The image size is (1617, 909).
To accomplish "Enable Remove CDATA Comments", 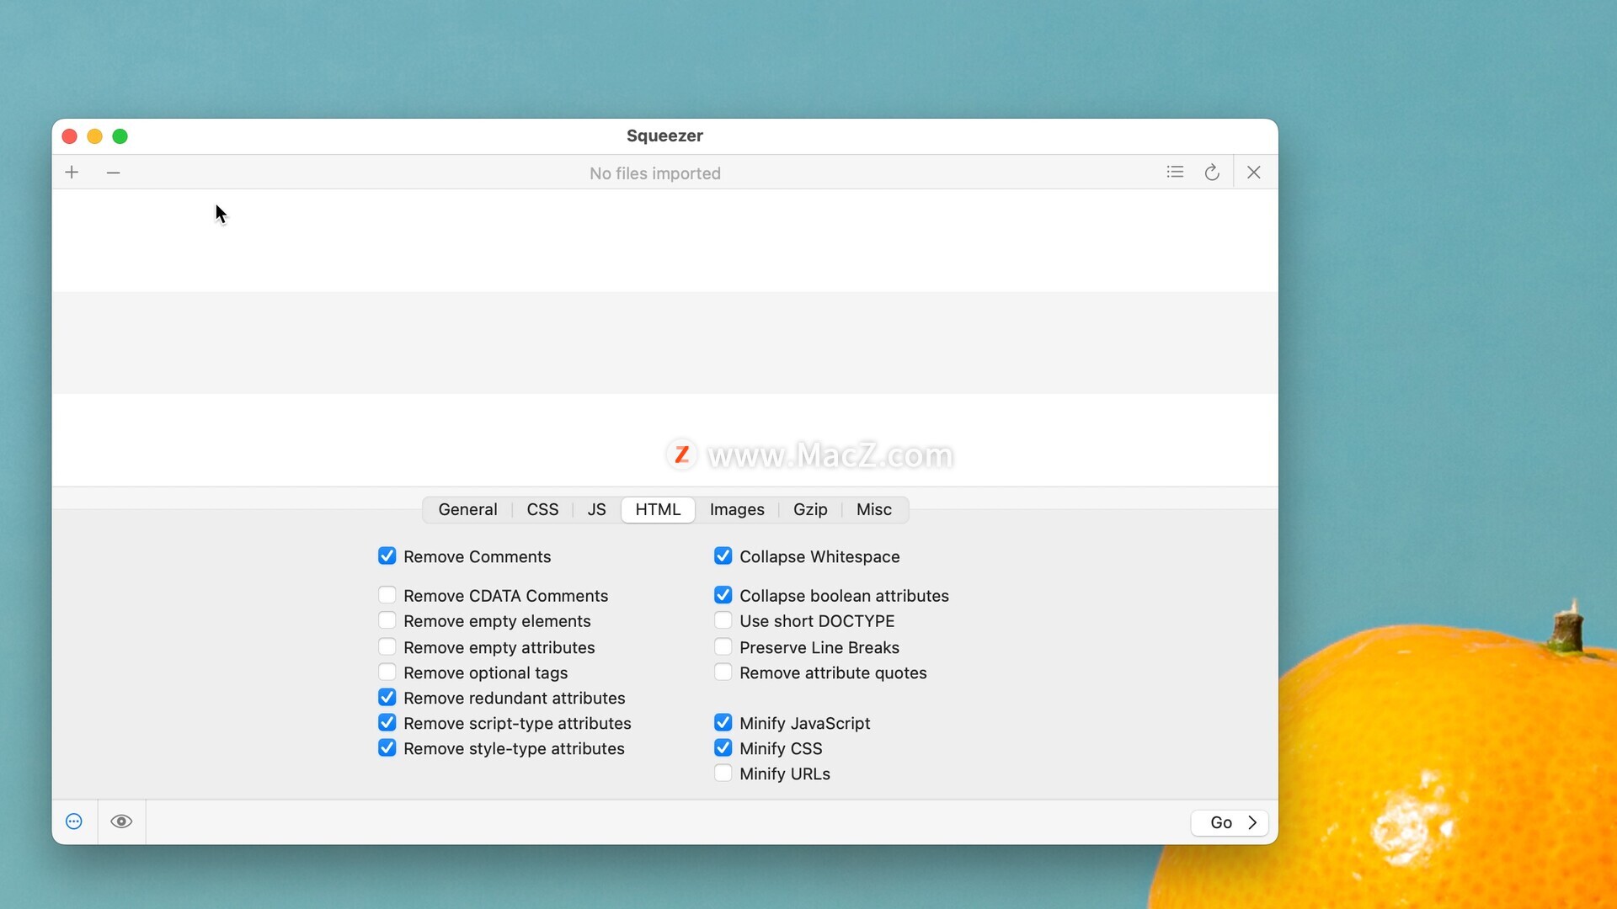I will (387, 595).
